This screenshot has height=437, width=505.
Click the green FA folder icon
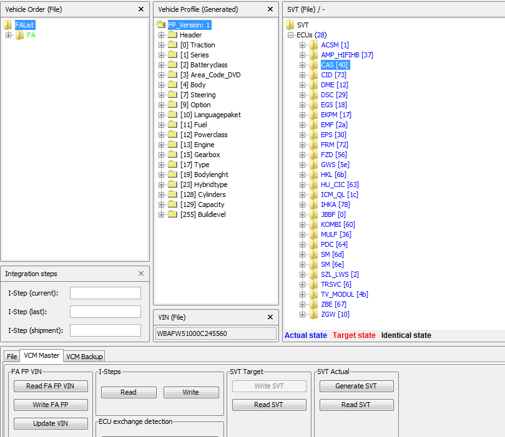coord(19,35)
